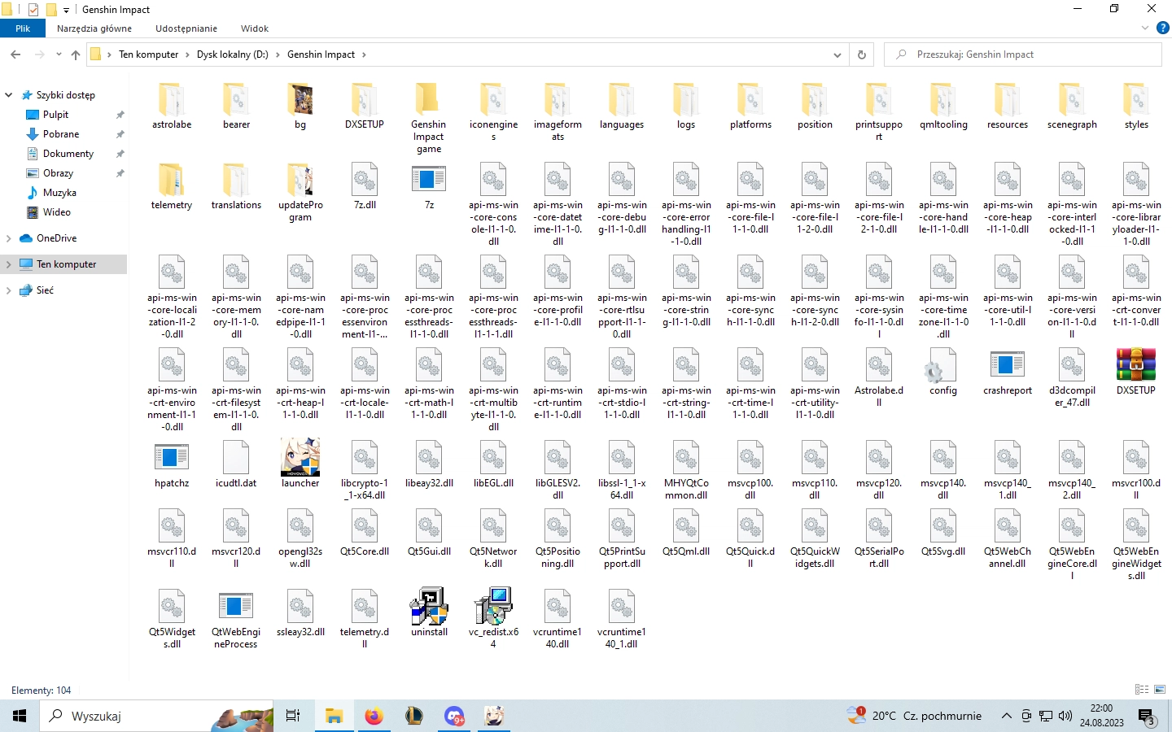Click the taskbar Wyszukaj search field
This screenshot has height=732, width=1172.
tap(157, 716)
